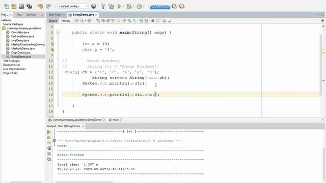
Task: Click the Redo arrow icon
Action: click(x=48, y=6)
